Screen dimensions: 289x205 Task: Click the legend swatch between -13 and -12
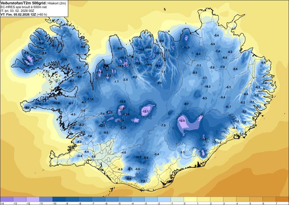20,199
